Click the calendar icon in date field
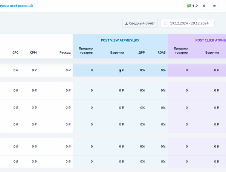Screen dimensions: 226x172 (x=165, y=23)
